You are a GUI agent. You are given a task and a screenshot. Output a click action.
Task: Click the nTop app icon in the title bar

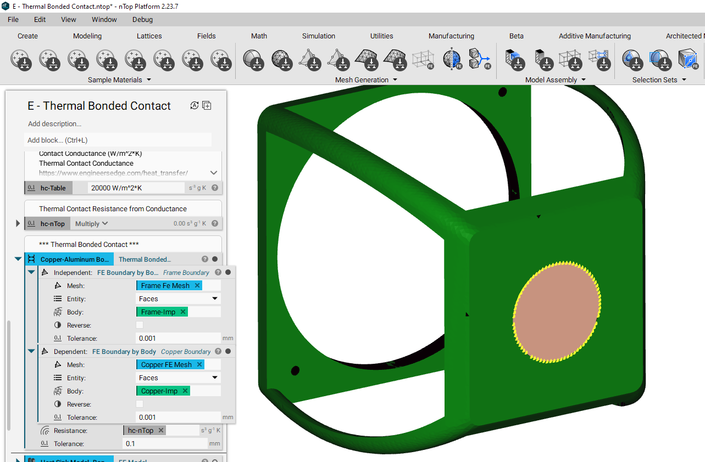pos(5,6)
